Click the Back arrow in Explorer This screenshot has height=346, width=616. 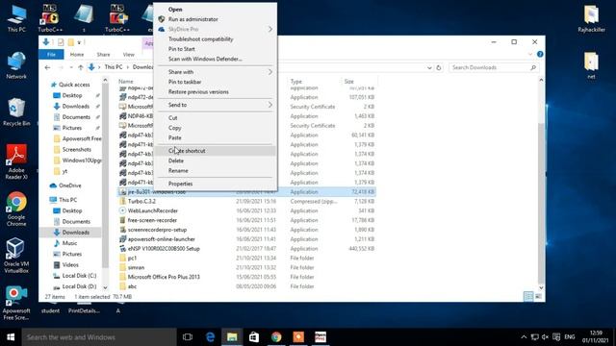[x=47, y=67]
